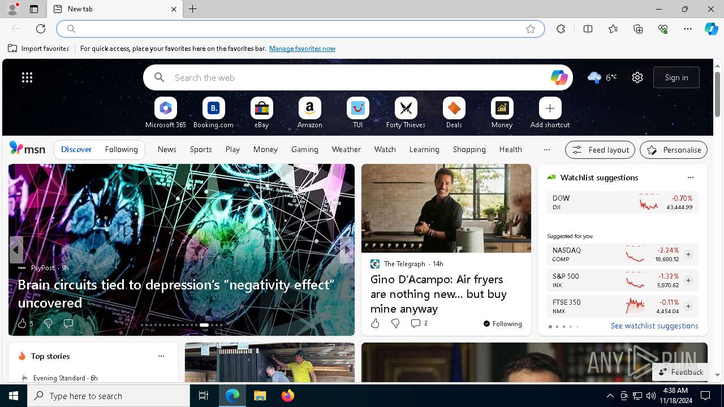Click Manage favorites now link
This screenshot has width=724, height=407.
click(302, 49)
